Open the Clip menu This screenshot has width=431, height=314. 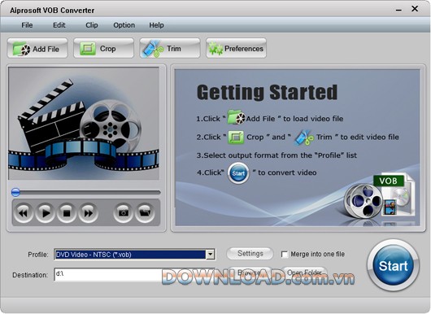[x=92, y=25]
